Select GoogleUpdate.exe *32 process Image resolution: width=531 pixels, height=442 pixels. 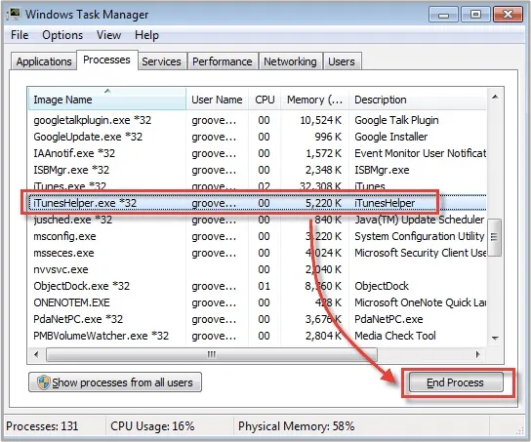[x=258, y=137]
